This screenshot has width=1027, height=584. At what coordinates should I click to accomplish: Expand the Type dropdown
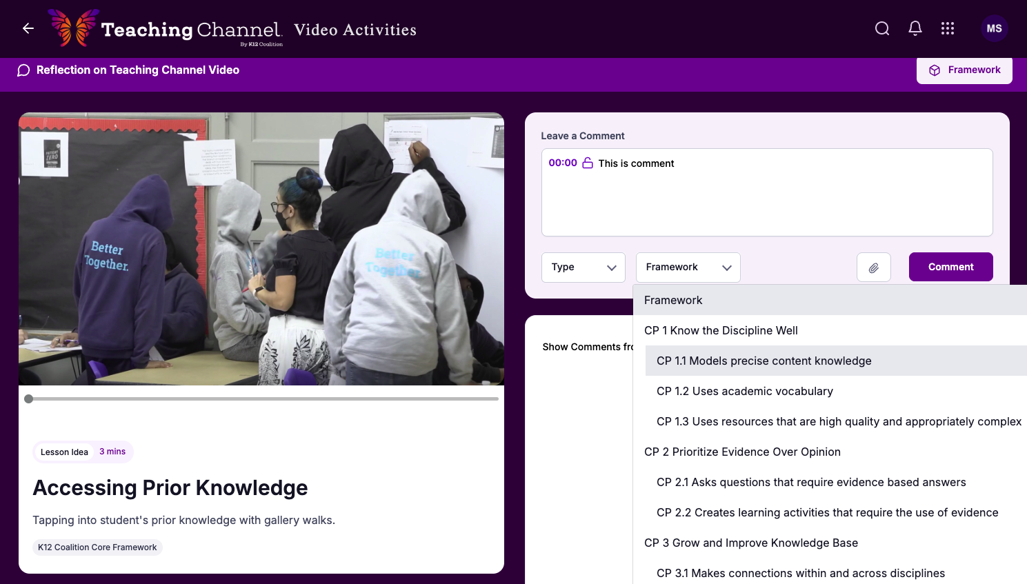[583, 268]
